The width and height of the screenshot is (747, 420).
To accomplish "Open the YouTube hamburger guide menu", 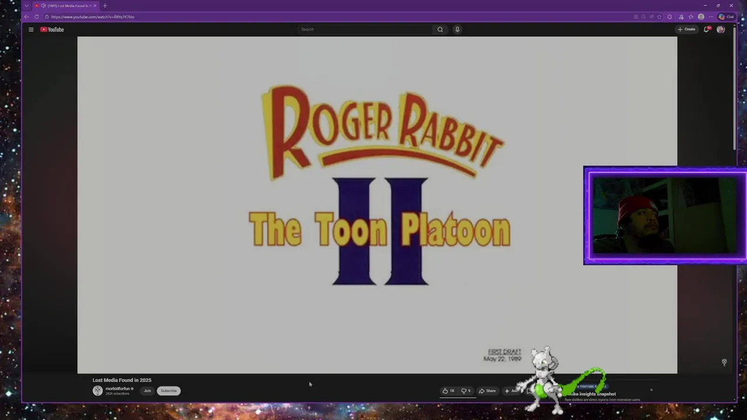I will point(31,29).
